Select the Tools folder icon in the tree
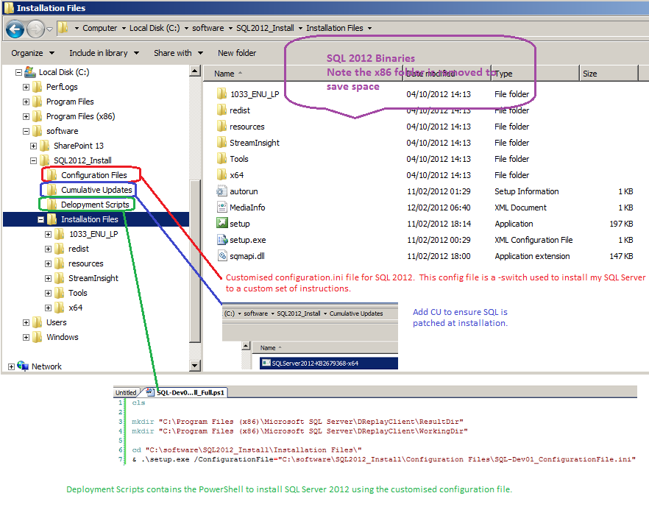649x507 pixels. coord(60,293)
